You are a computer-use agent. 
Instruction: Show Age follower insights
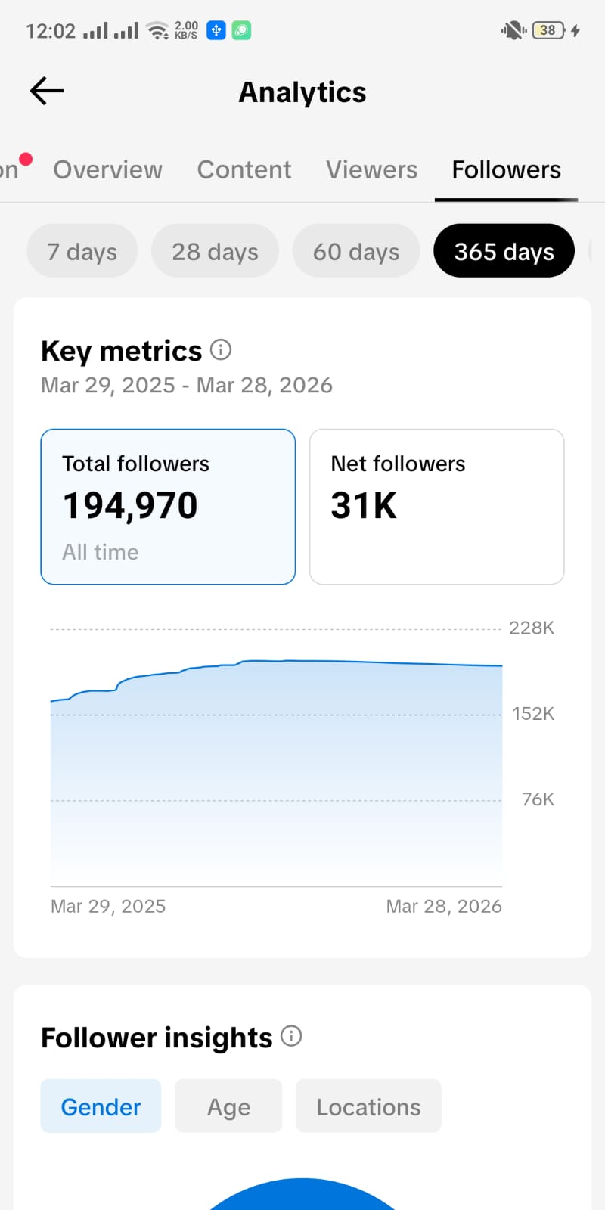coord(228,1106)
